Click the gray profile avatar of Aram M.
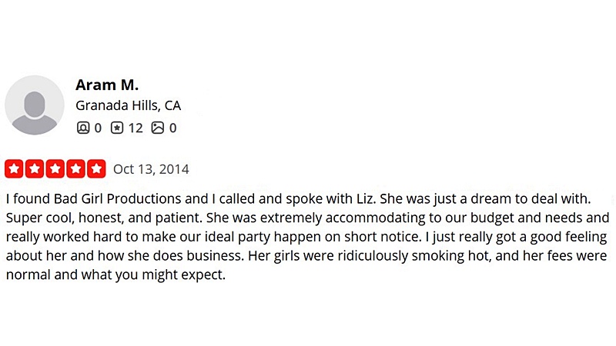Image resolution: width=616 pixels, height=346 pixels. pyautogui.click(x=35, y=105)
